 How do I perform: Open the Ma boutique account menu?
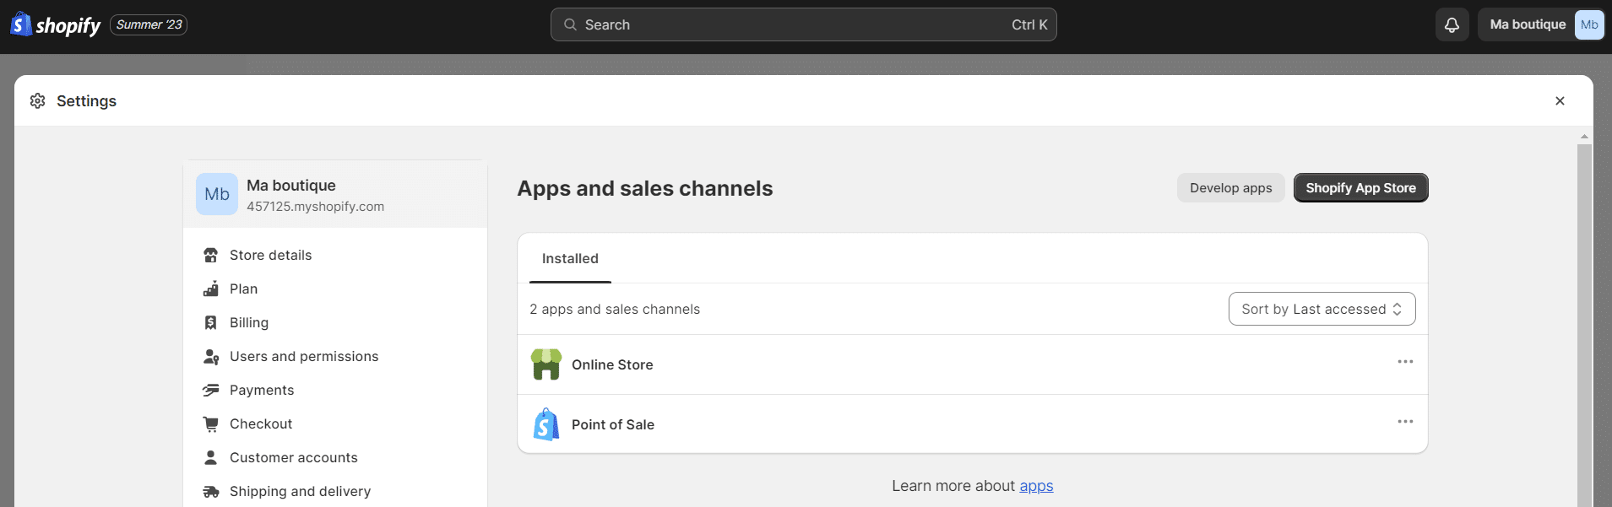(1541, 25)
